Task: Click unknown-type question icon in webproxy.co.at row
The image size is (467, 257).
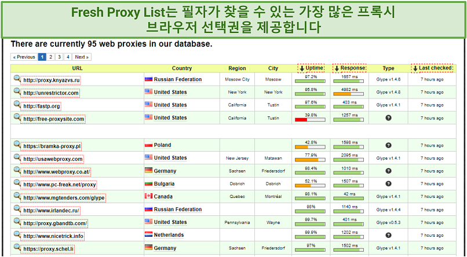Action: (388, 171)
